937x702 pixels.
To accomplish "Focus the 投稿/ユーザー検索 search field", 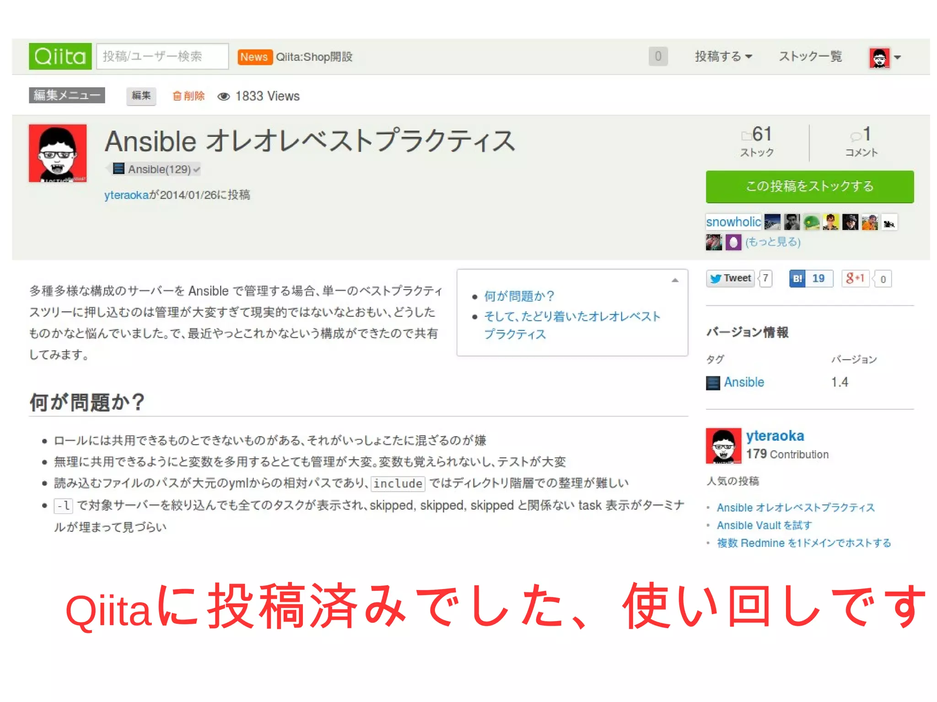I will tap(162, 56).
